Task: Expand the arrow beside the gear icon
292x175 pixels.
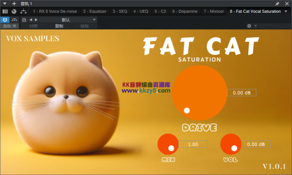Action: 255,26
